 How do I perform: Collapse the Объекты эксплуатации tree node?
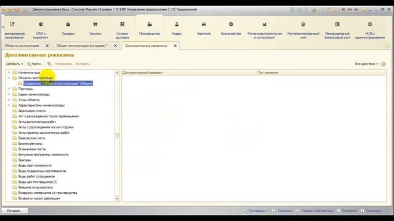[9, 78]
